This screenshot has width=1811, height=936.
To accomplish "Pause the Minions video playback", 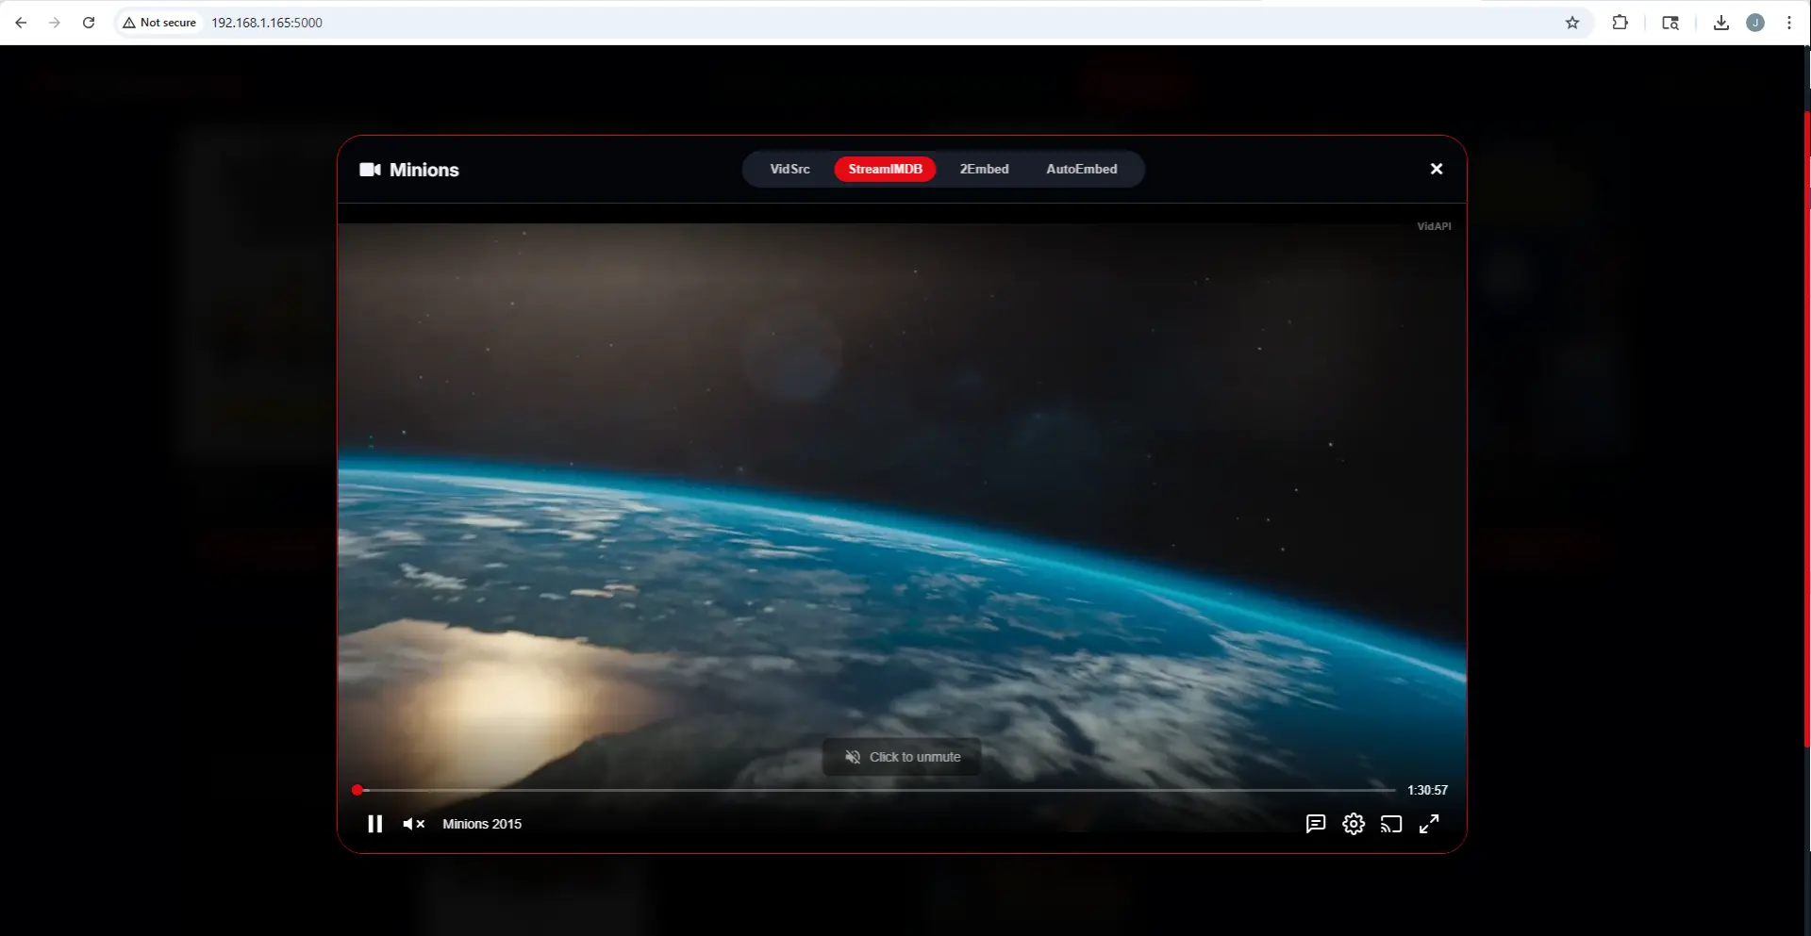I will tap(374, 824).
